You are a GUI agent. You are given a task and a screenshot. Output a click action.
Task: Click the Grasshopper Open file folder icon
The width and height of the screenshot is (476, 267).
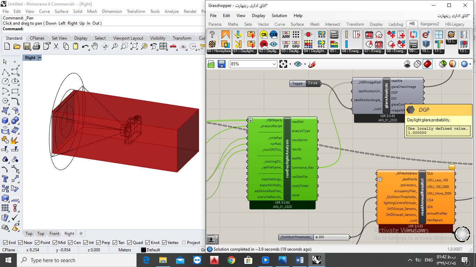211,64
